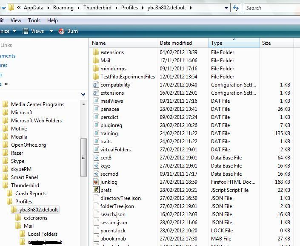Click the key3 database file icon

click(x=96, y=166)
